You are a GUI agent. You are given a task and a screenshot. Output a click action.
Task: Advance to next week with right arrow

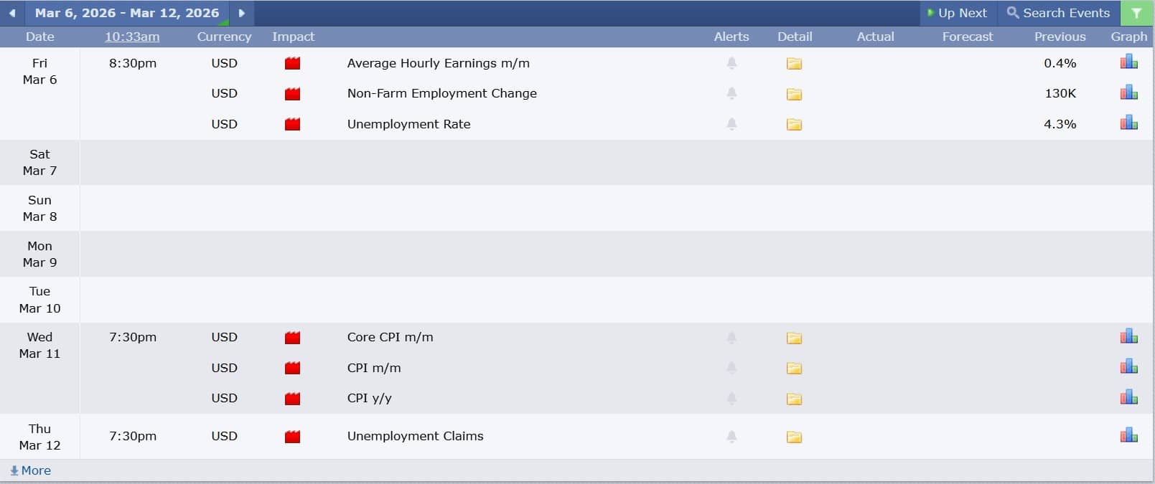click(242, 13)
